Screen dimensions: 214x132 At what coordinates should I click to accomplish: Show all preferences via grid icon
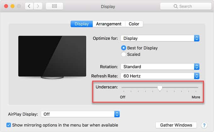point(54,6)
